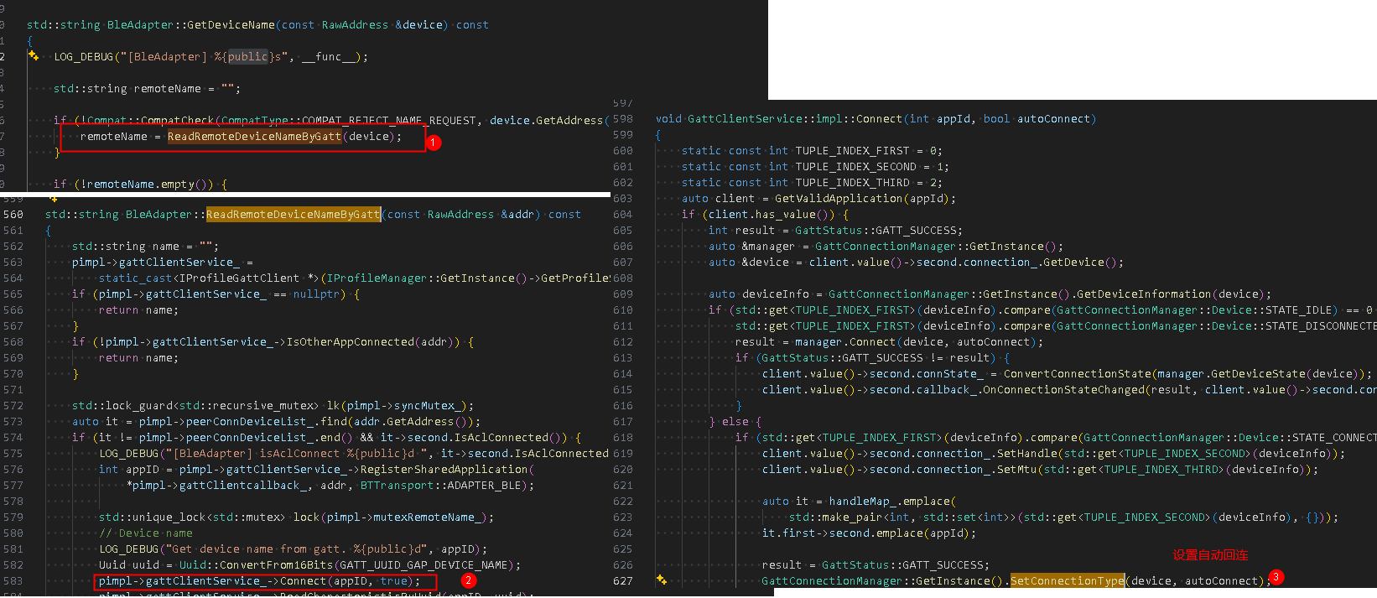Click line number 560 in the gutter
Image resolution: width=1377 pixels, height=598 pixels.
point(13,214)
